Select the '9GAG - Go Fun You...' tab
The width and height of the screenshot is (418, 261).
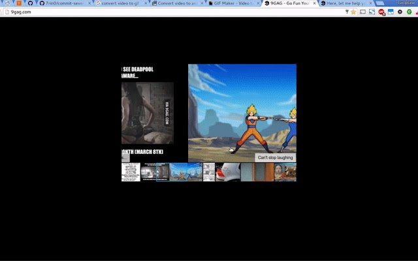click(290, 3)
